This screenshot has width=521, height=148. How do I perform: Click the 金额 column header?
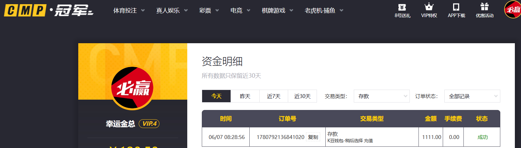[431, 119]
